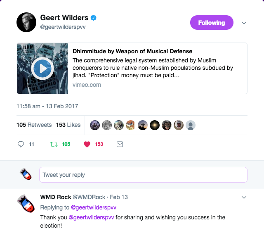Open the WMD Rock bomb avatar in reply
This screenshot has width=264, height=233.
click(26, 204)
